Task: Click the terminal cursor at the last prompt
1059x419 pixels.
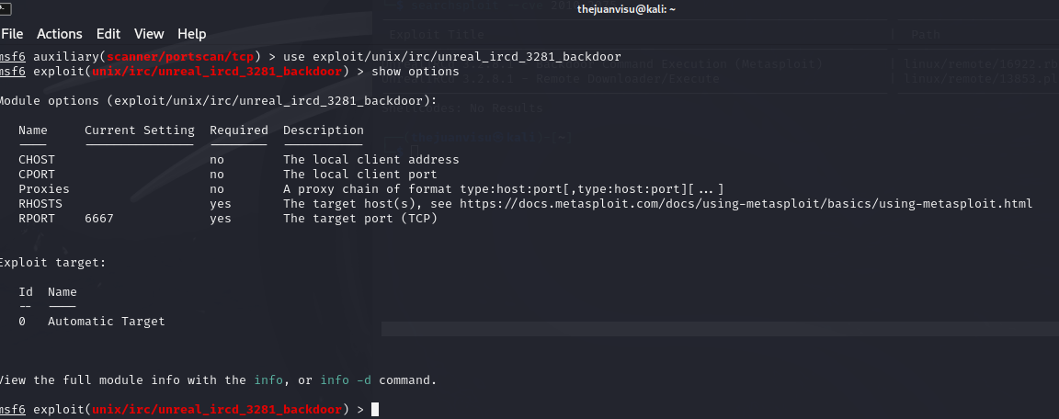Action: [375, 409]
